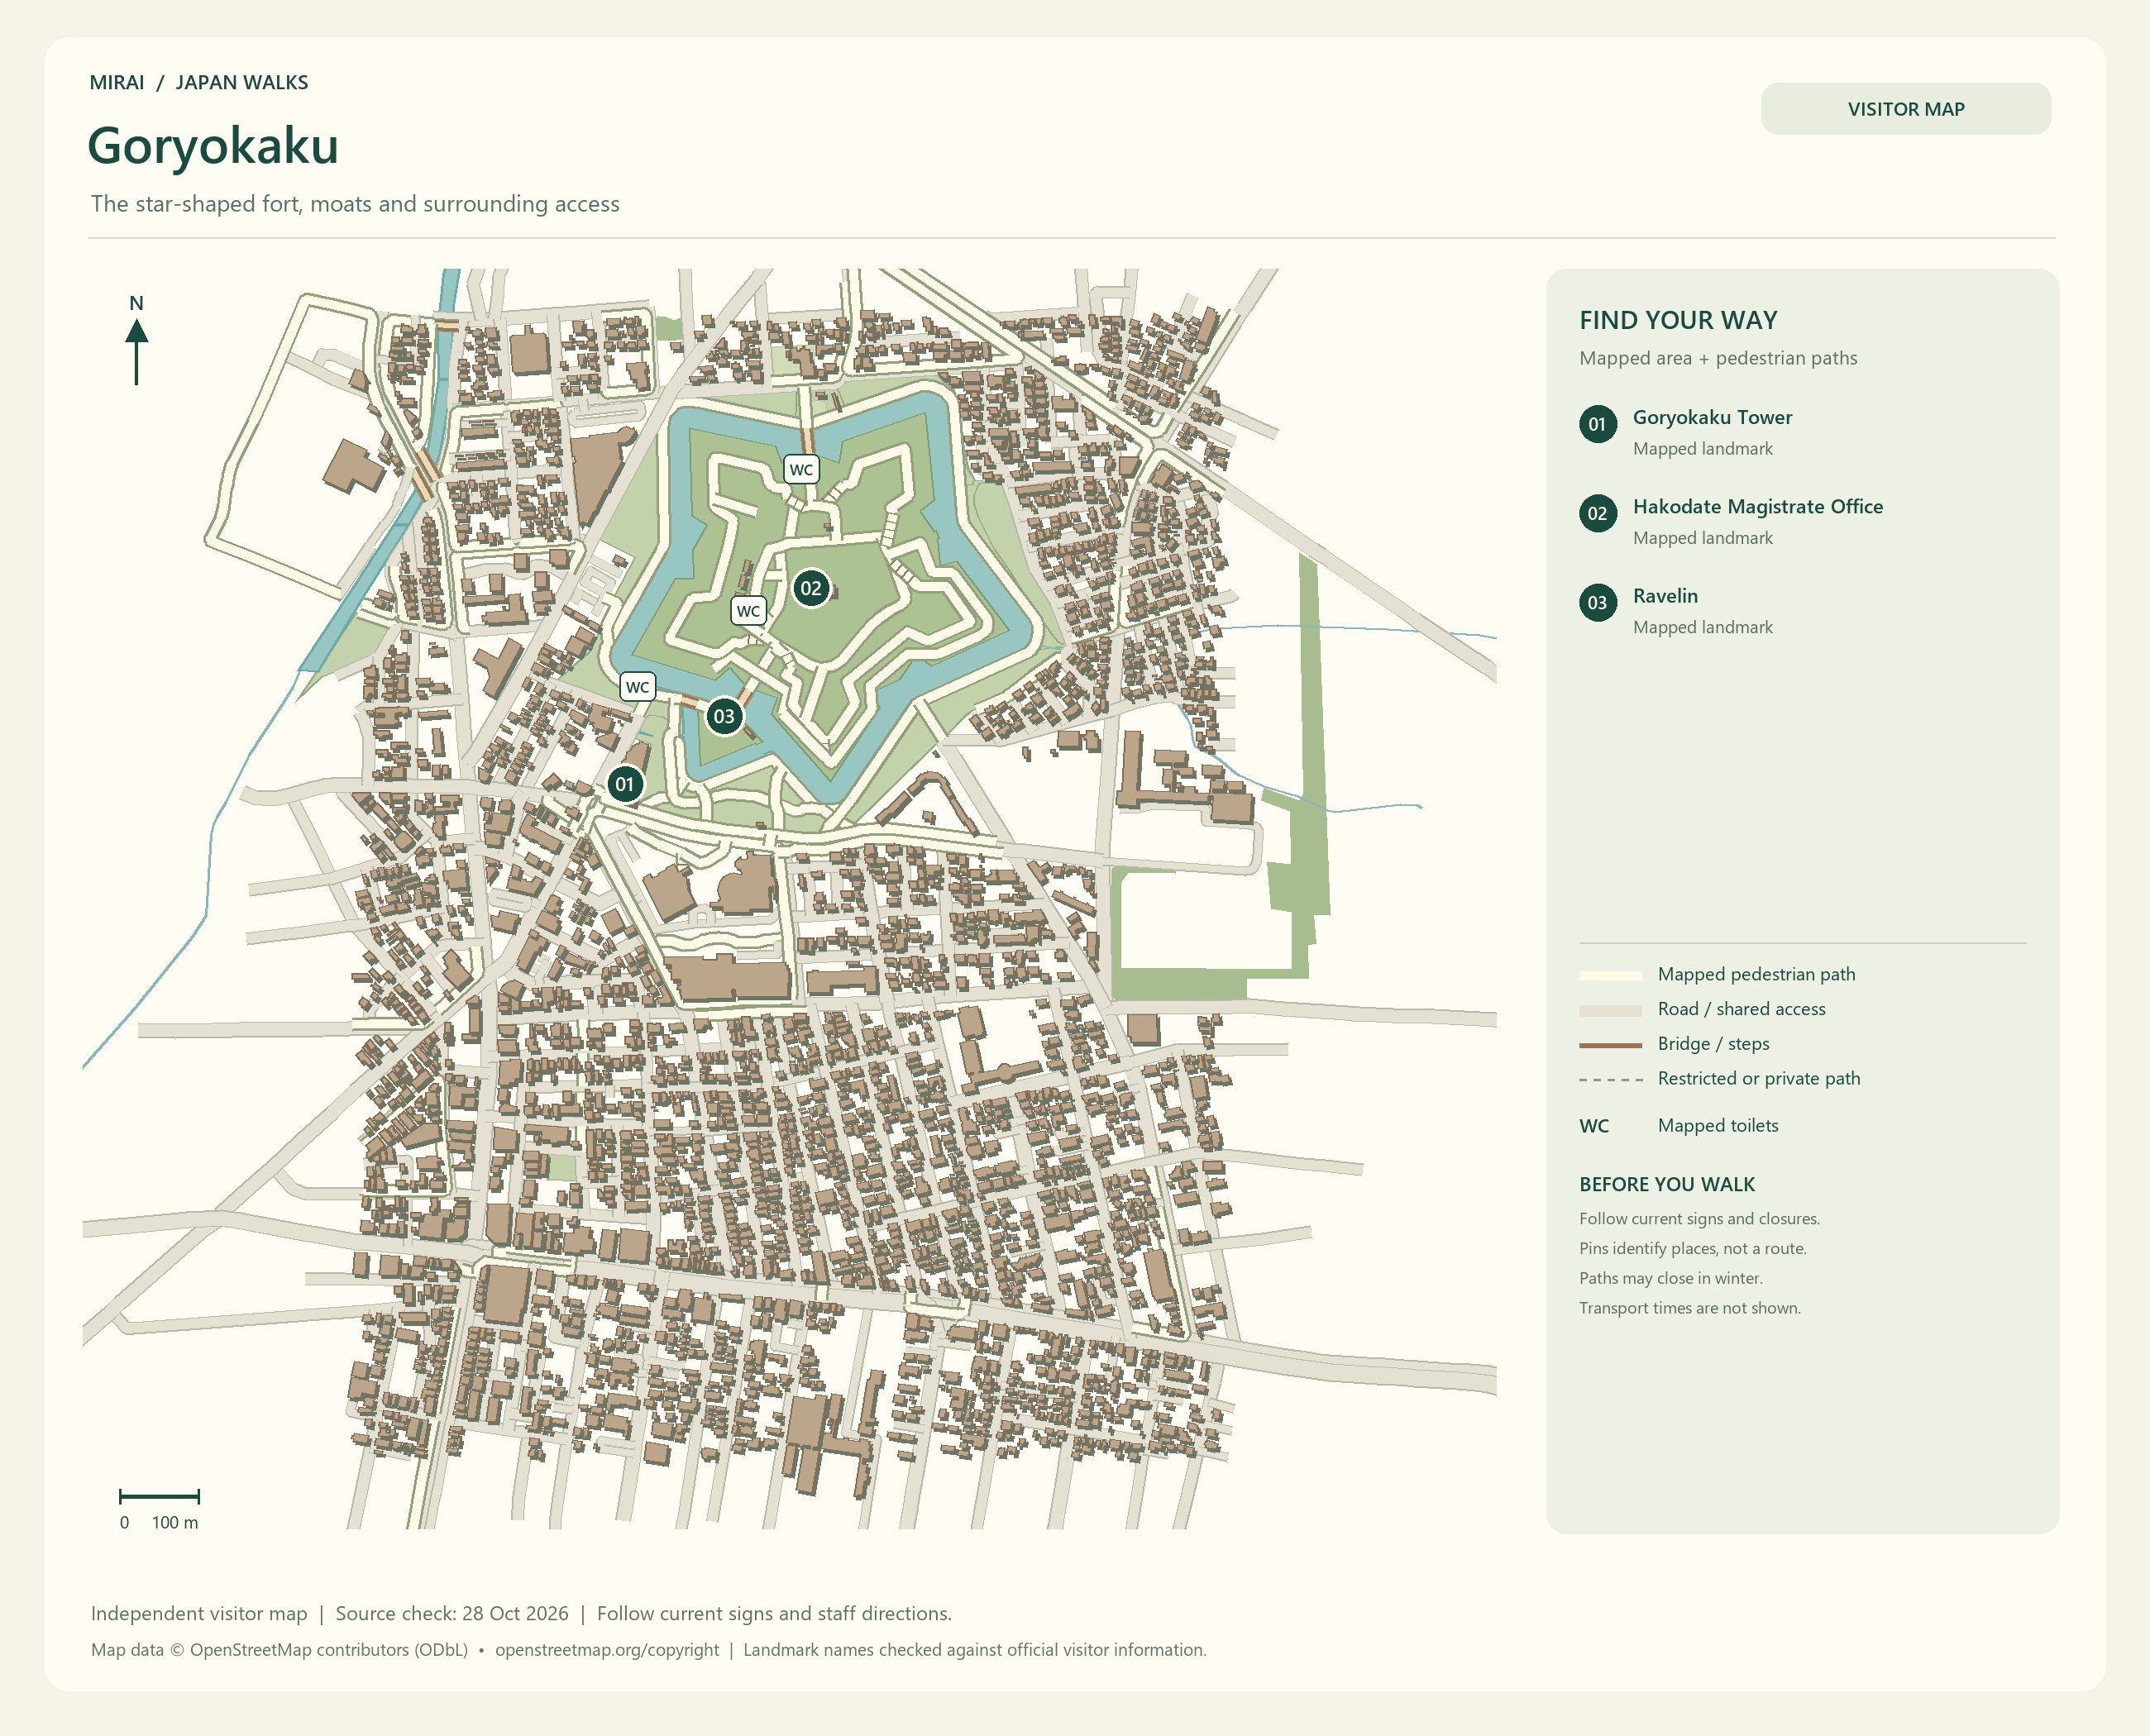This screenshot has height=1736, width=2150.
Task: Select map pin 03 on the ravelin
Action: 724,716
